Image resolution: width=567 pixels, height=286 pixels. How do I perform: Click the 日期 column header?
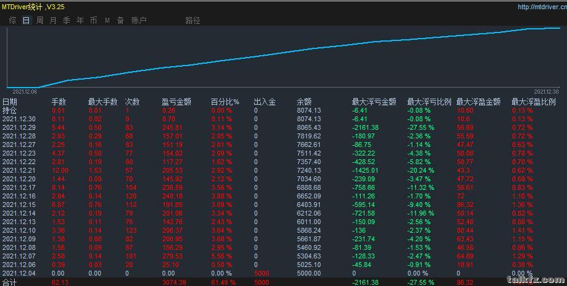(10, 102)
